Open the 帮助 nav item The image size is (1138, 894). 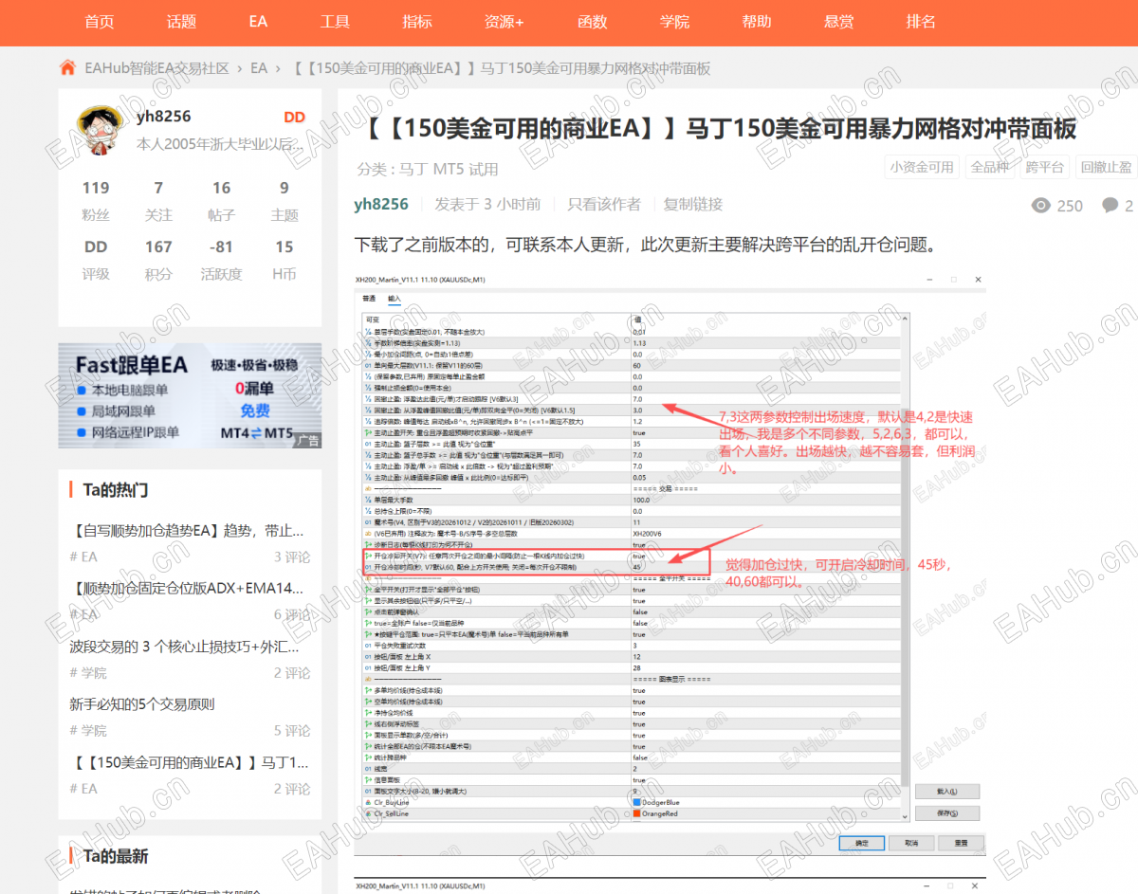click(x=756, y=21)
